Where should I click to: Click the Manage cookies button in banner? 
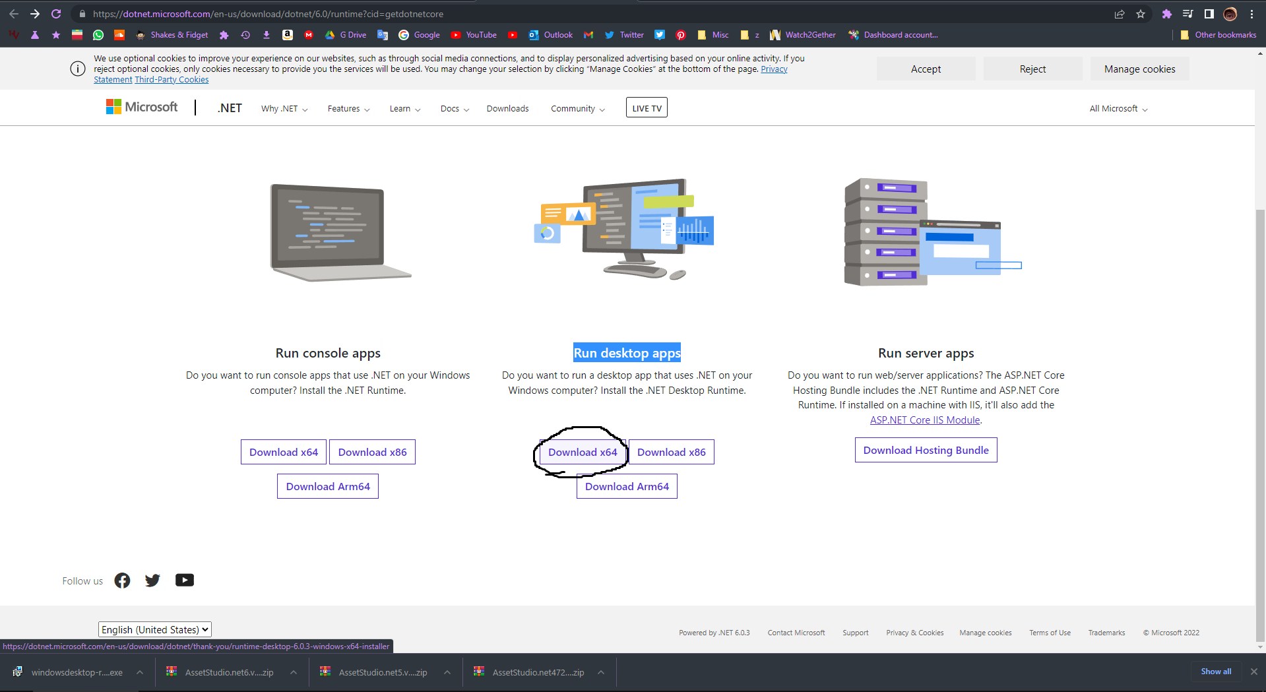click(x=1139, y=69)
